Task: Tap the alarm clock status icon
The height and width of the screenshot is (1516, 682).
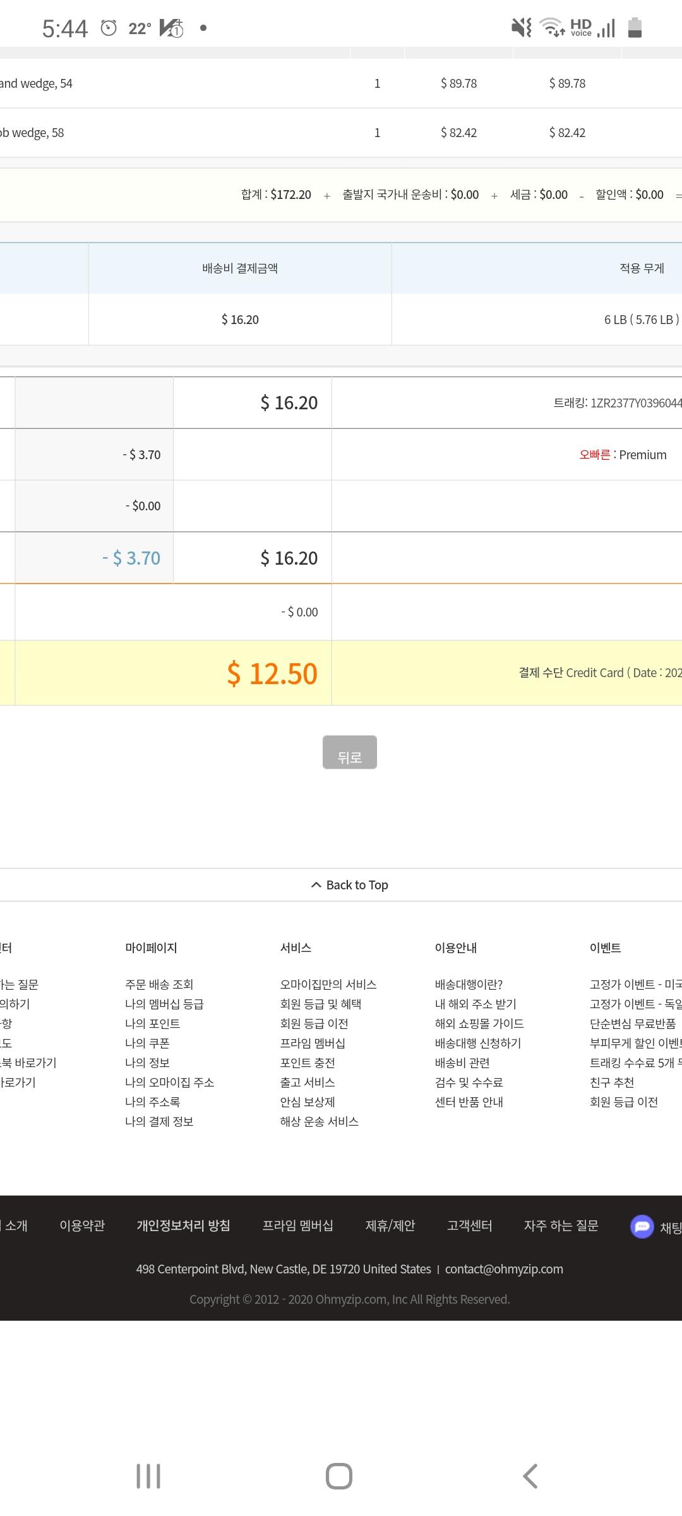Action: click(109, 28)
